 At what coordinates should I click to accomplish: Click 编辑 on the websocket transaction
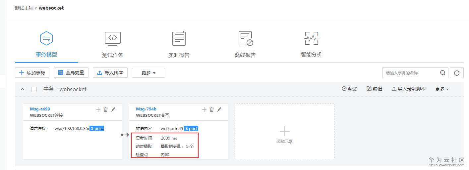coord(375,89)
